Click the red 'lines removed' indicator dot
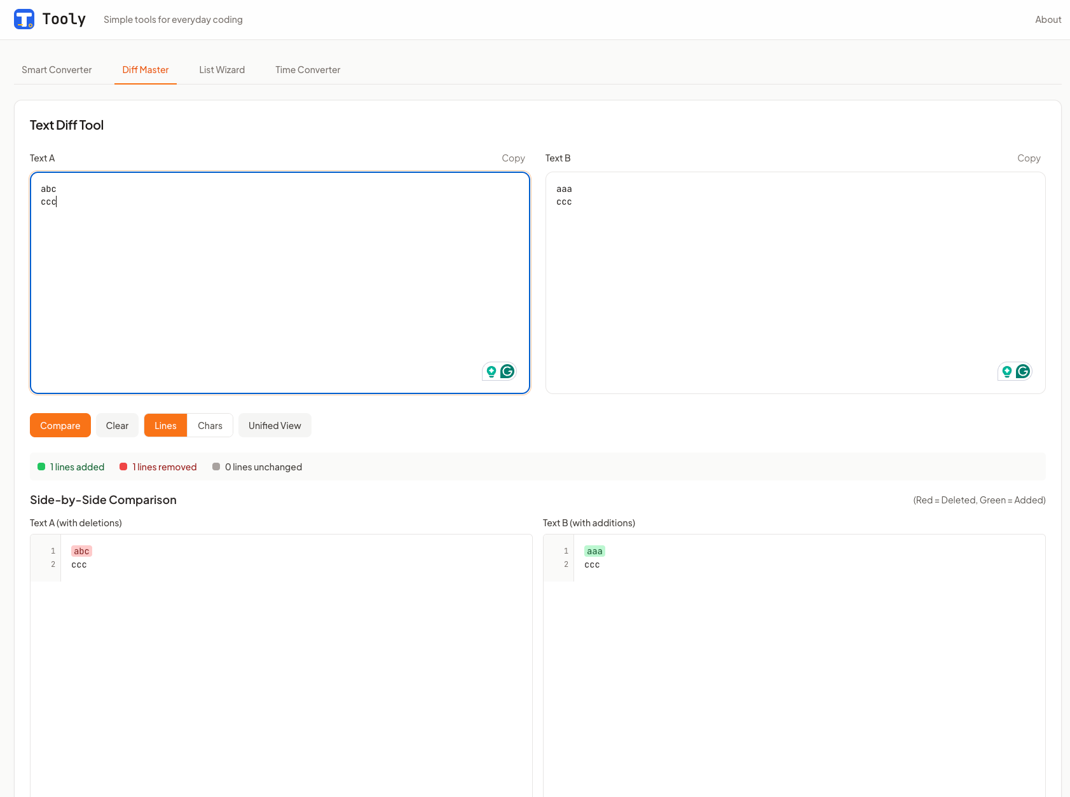The width and height of the screenshot is (1070, 797). pyautogui.click(x=123, y=466)
